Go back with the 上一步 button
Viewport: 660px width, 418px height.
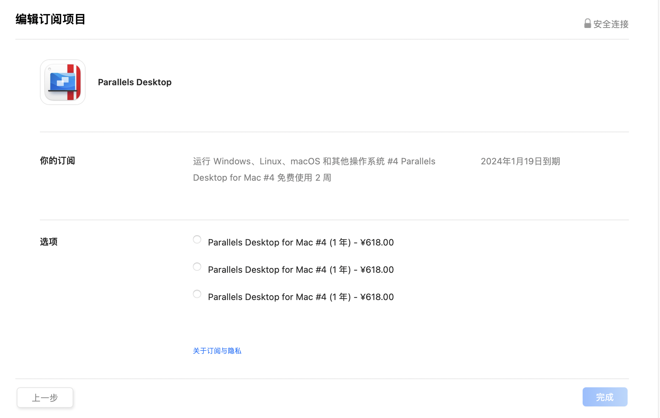(45, 398)
